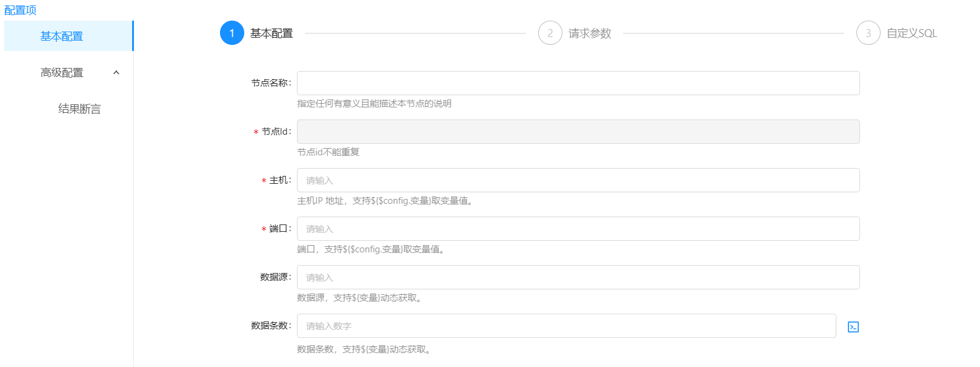Image resolution: width=980 pixels, height=367 pixels.
Task: Click the disabled 节点Id field
Action: 578,132
